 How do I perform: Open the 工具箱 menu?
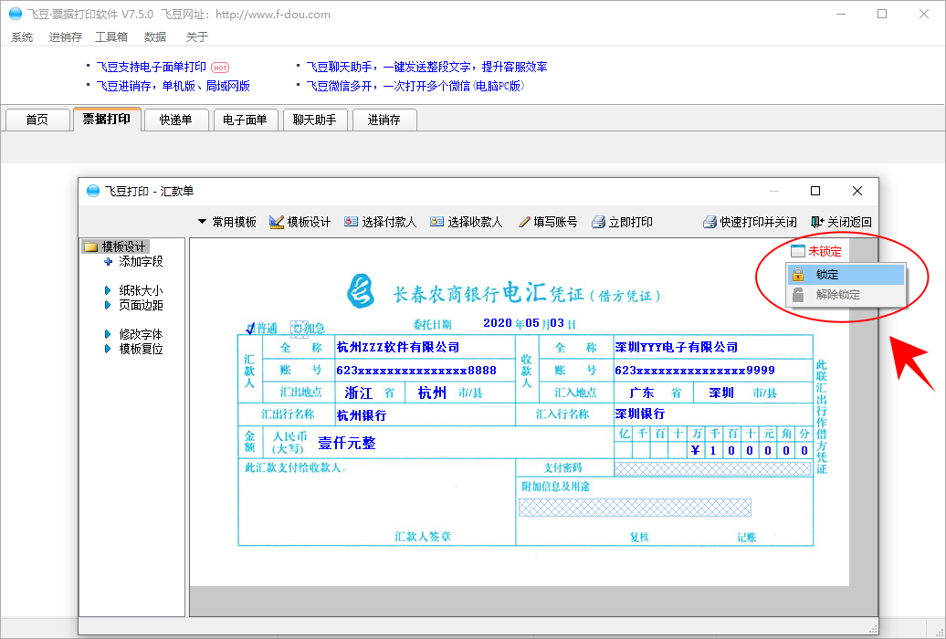(x=111, y=37)
